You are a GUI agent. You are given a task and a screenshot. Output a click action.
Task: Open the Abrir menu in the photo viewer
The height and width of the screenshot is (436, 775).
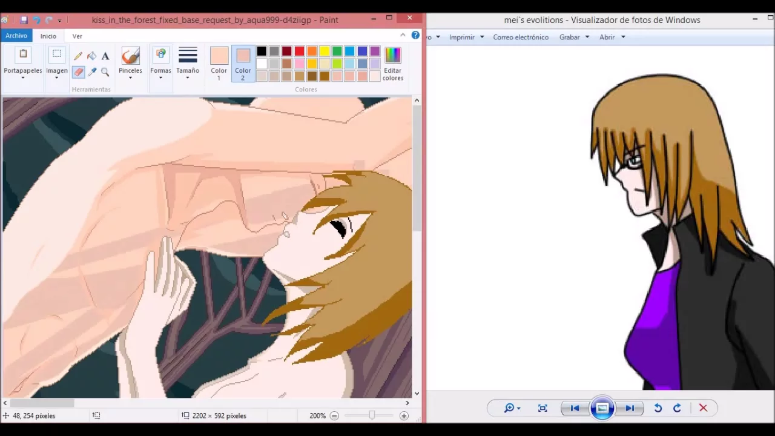click(x=612, y=37)
